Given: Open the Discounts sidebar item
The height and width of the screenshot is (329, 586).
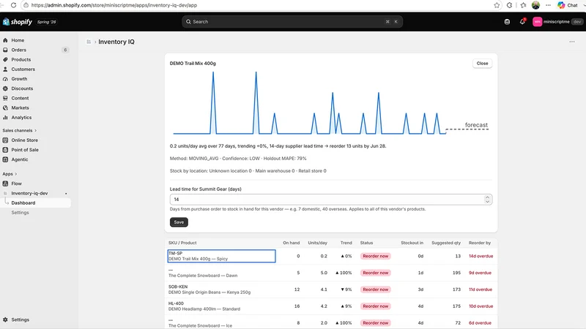Looking at the screenshot, I should 22,88.
